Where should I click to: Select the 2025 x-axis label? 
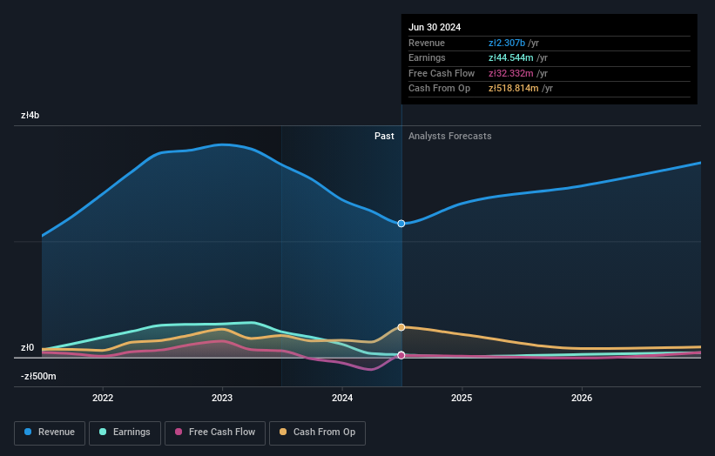462,398
